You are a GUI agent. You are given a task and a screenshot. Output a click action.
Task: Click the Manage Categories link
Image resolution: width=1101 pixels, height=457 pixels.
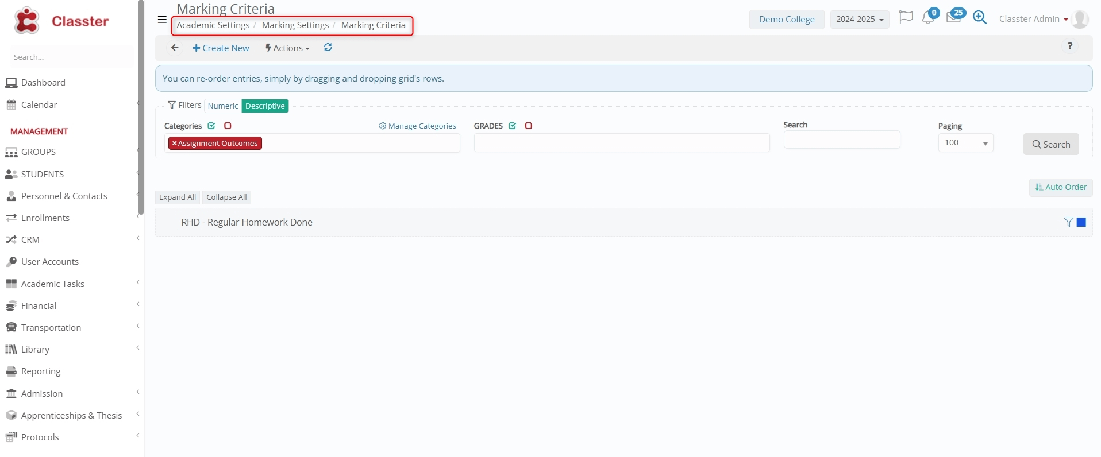418,126
